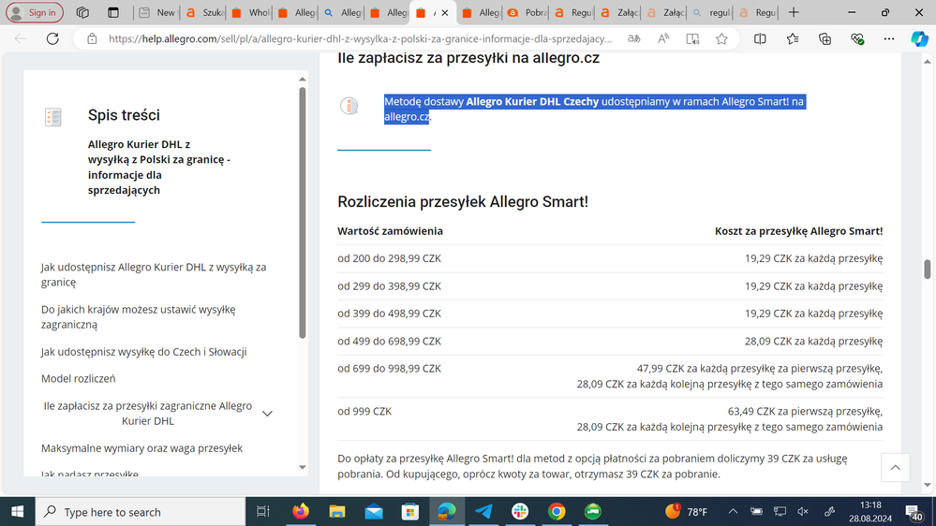Open Mail app from taskbar
This screenshot has height=526, width=936.
click(x=374, y=512)
